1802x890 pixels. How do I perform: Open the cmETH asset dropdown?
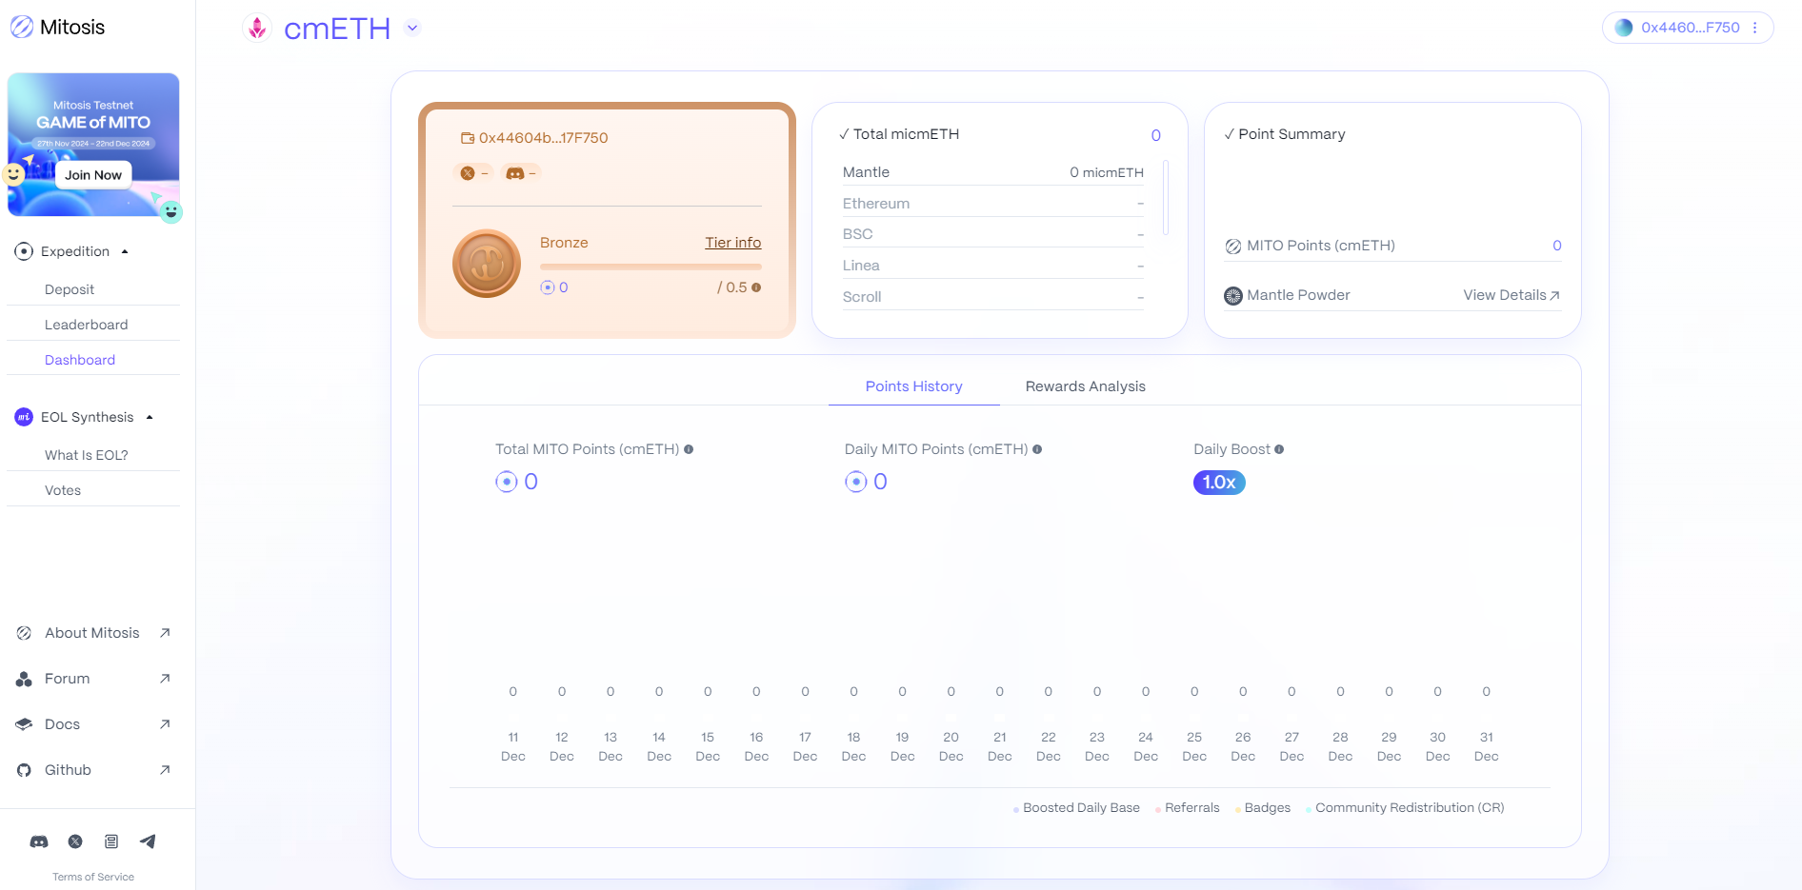(412, 29)
